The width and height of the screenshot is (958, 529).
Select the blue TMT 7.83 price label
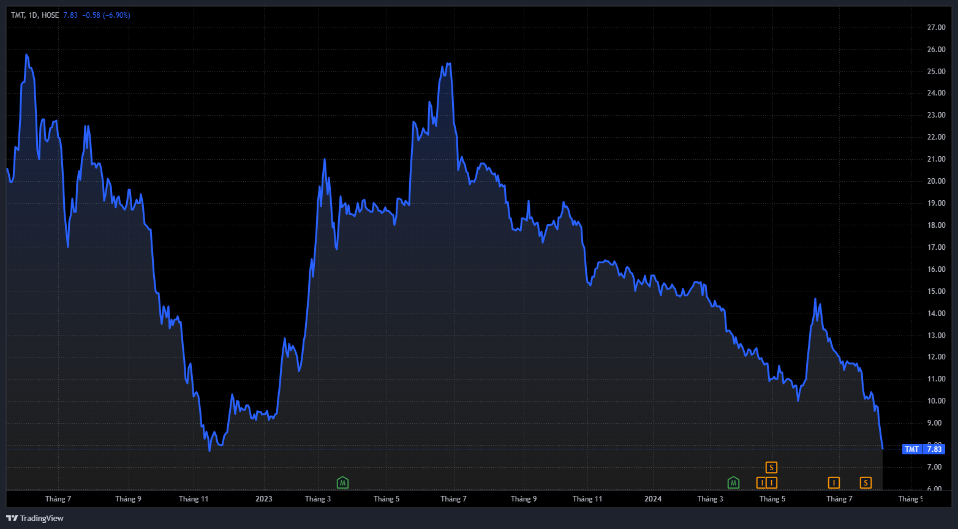click(924, 449)
